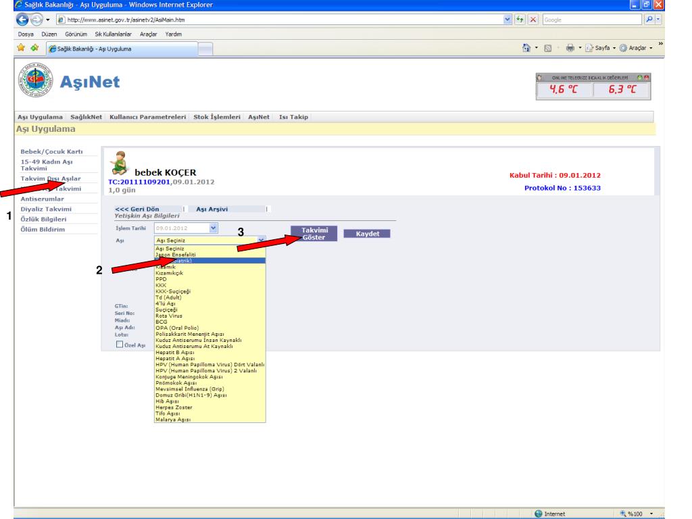The image size is (692, 519).
Task: Choose Hepatit B Aşısı option
Action: click(209, 352)
